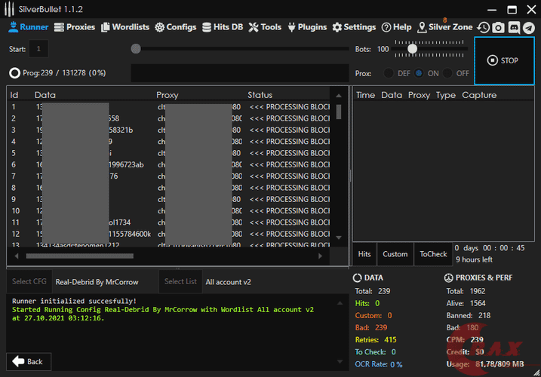541x377 pixels.
Task: Open the Discord link icon
Action: 514,27
